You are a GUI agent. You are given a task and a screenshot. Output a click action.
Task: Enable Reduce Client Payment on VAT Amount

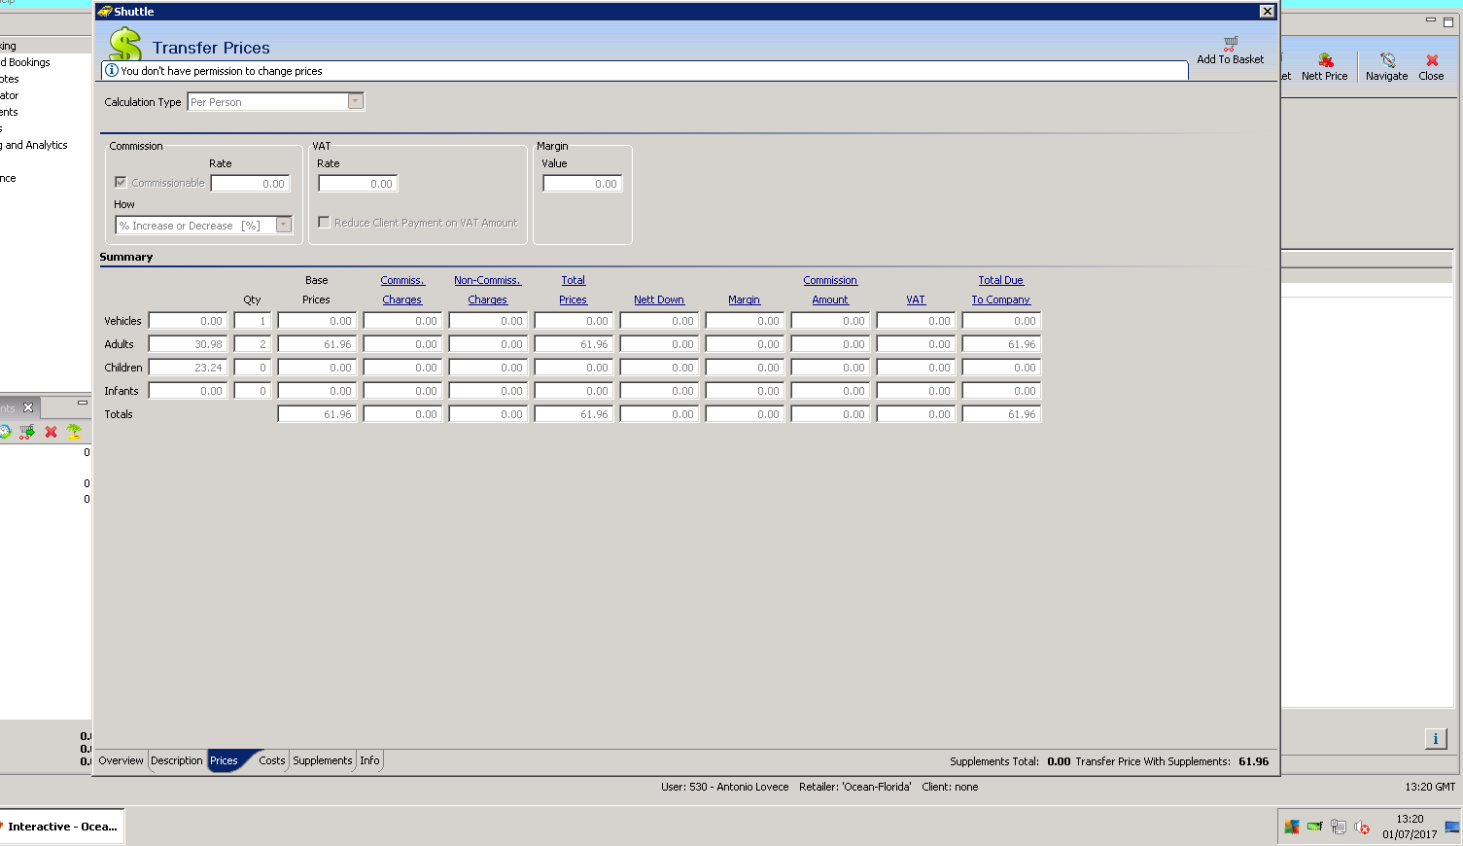pyautogui.click(x=324, y=223)
